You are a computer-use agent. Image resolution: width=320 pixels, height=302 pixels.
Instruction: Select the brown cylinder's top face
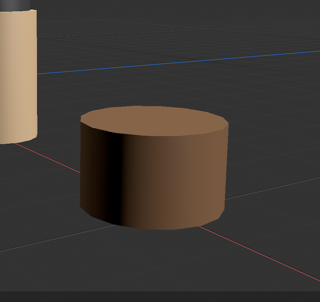click(154, 120)
